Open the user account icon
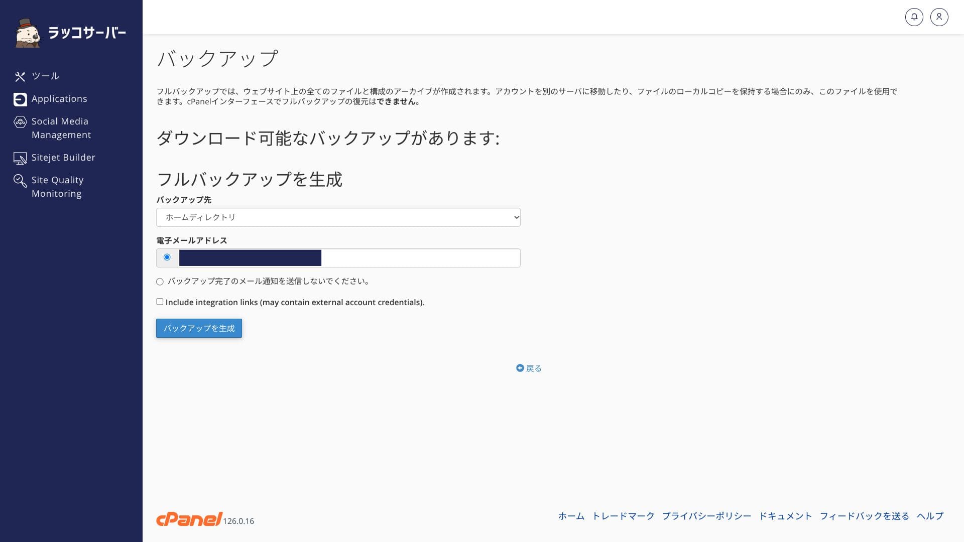The width and height of the screenshot is (964, 542). coord(939,17)
